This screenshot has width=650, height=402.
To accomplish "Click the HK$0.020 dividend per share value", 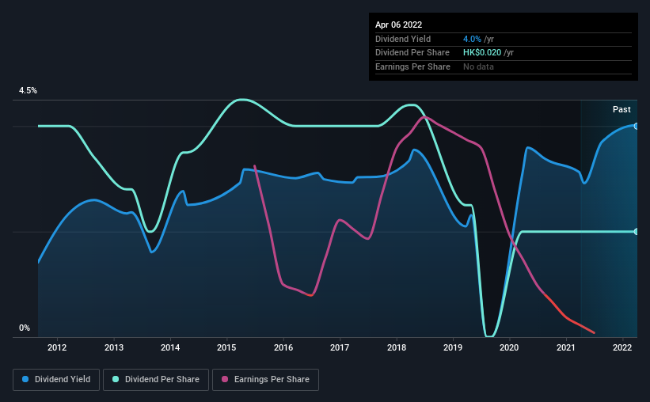I will coord(482,53).
